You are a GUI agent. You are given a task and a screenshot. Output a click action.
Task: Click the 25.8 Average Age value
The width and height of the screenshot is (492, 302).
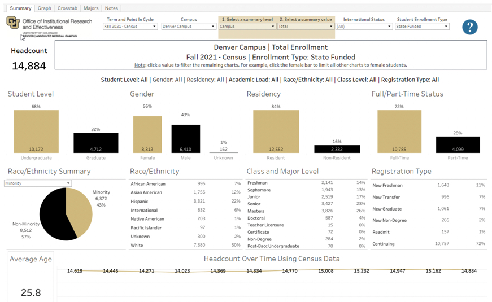tap(31, 292)
